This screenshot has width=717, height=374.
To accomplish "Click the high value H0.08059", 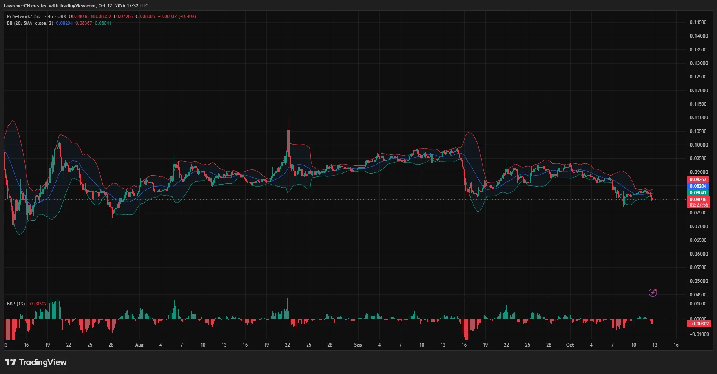I will point(101,16).
